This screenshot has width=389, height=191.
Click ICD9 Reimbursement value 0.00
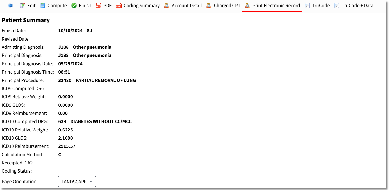(x=63, y=113)
